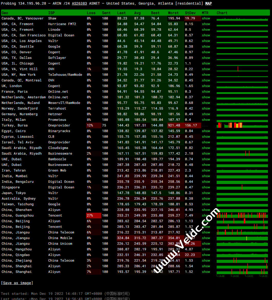The image size is (272, 300).
Task: Show MTR for Dubai Bamboozle row
Action: click(x=206, y=159)
